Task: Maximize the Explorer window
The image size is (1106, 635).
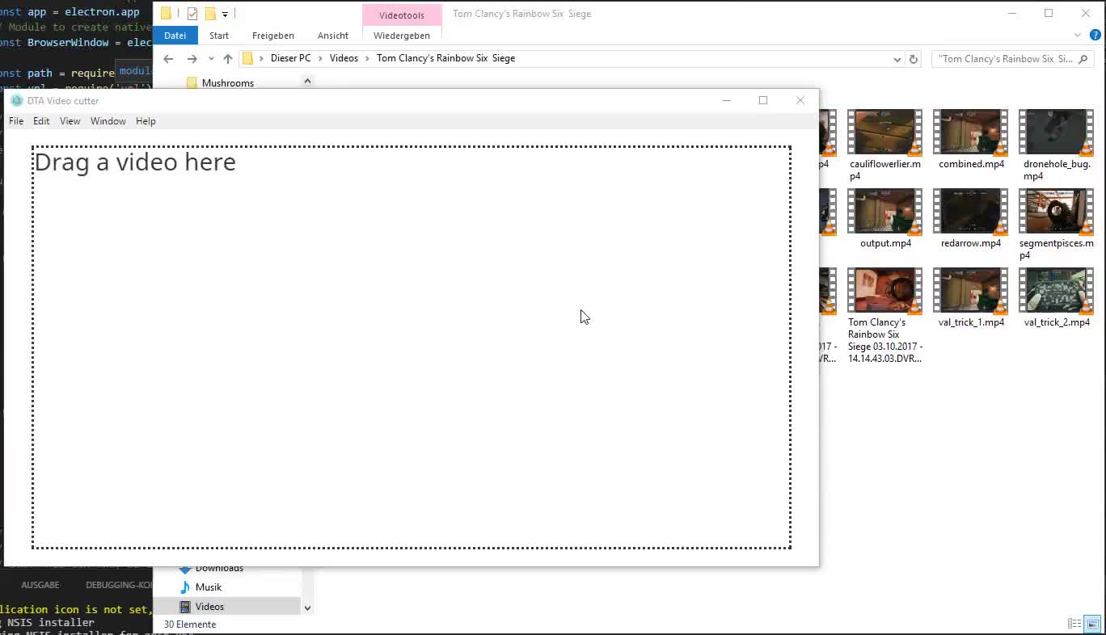Action: click(1049, 13)
